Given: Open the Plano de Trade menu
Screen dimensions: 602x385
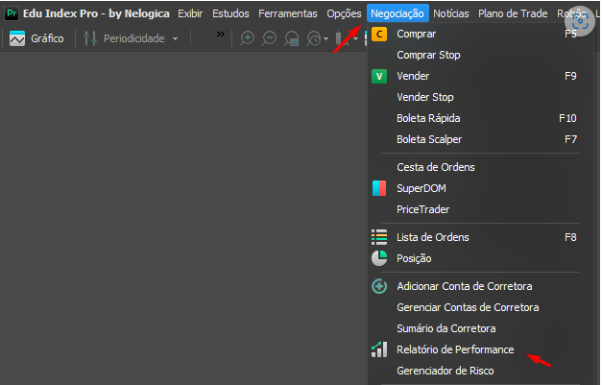Looking at the screenshot, I should (513, 13).
